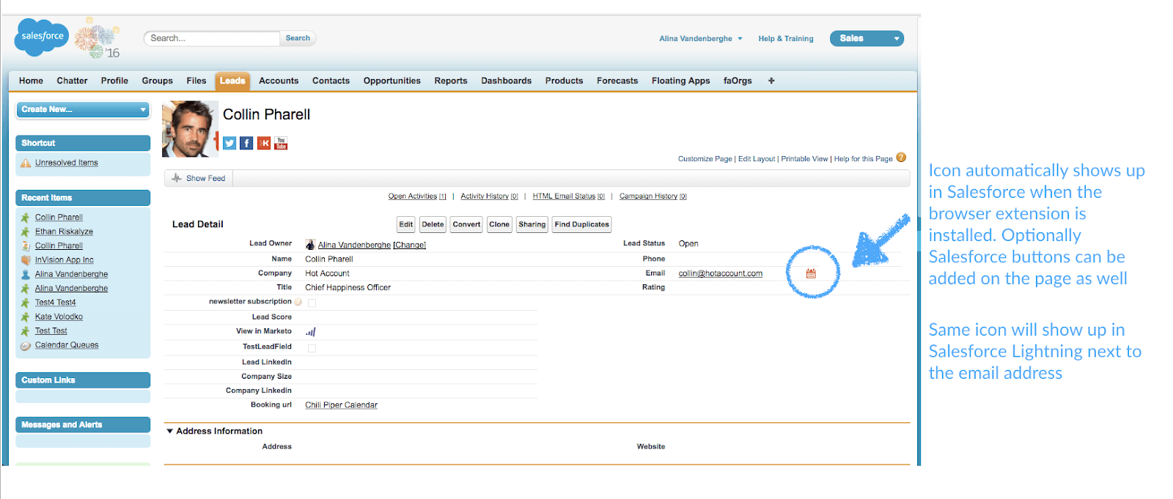Image resolution: width=1173 pixels, height=499 pixels.
Task: Click the Convert lead button
Action: coord(466,224)
